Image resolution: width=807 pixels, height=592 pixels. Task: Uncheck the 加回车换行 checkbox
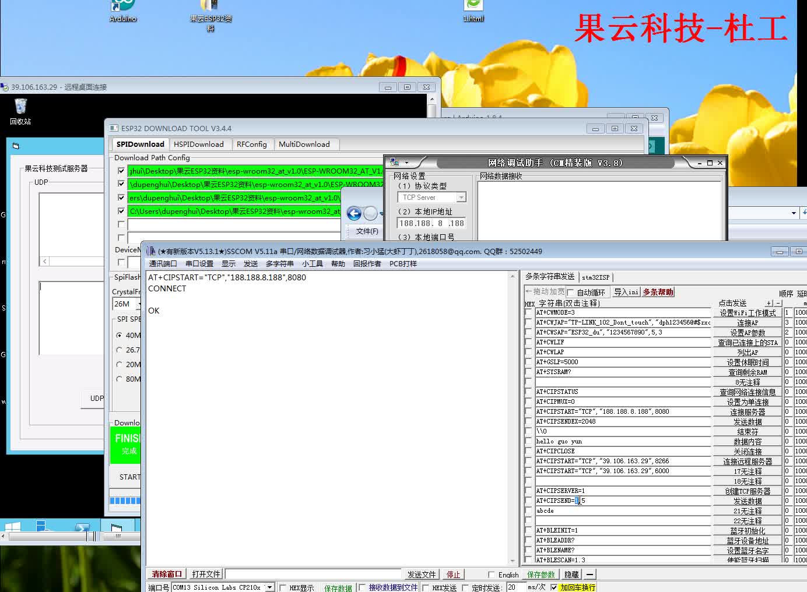coord(554,587)
